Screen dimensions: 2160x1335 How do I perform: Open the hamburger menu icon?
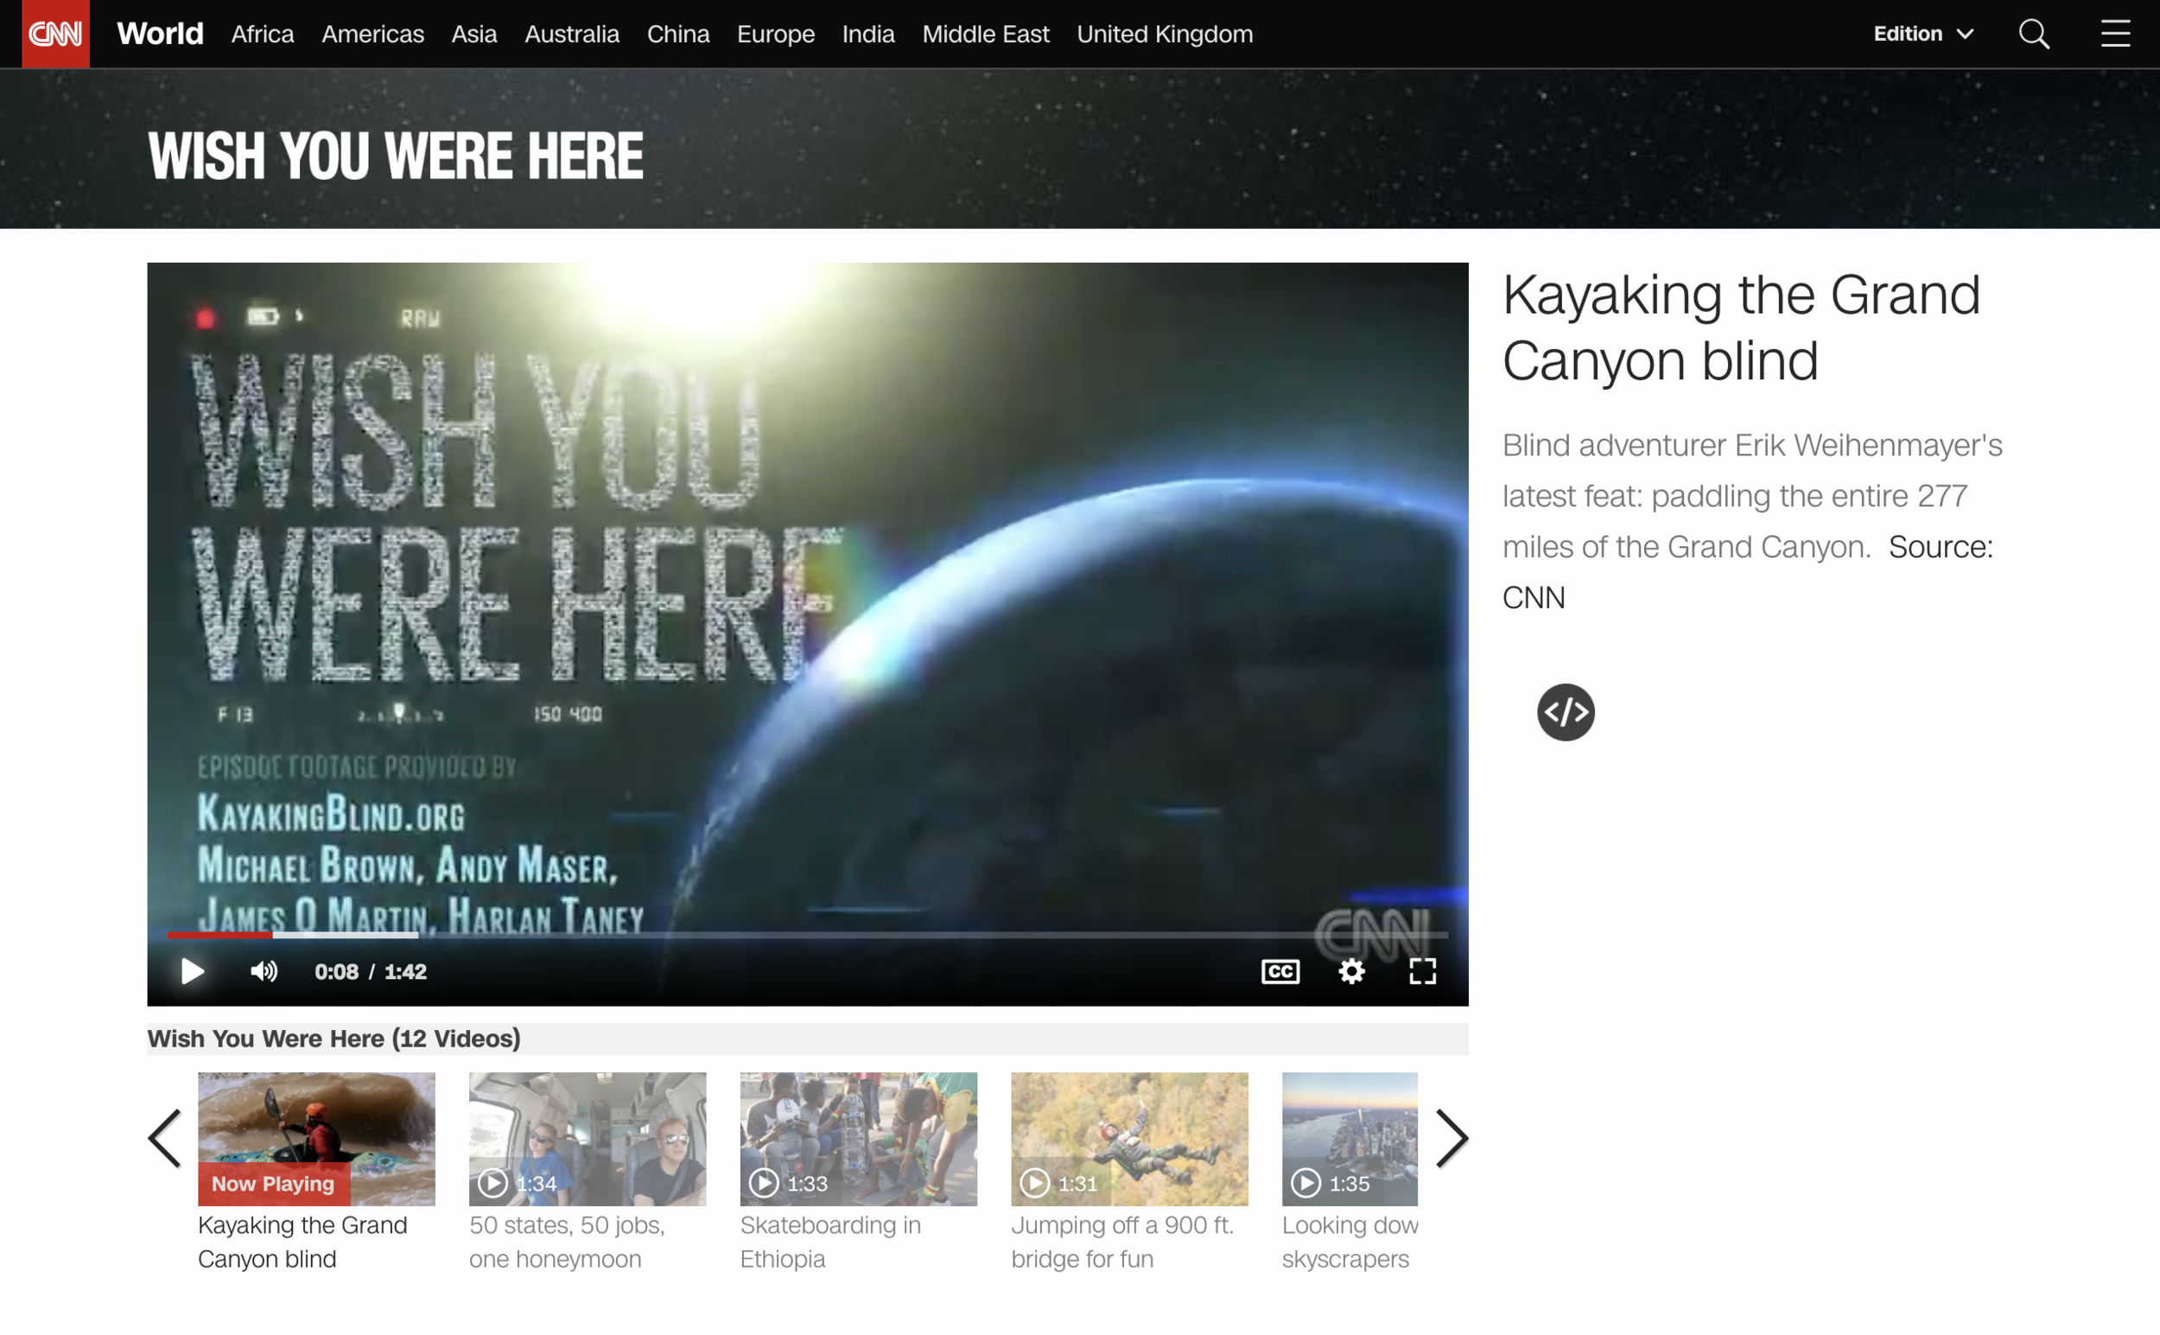tap(2115, 34)
